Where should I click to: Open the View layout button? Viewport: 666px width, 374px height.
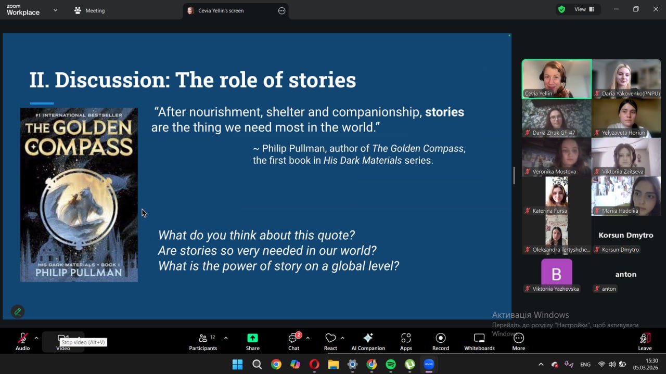coord(584,9)
